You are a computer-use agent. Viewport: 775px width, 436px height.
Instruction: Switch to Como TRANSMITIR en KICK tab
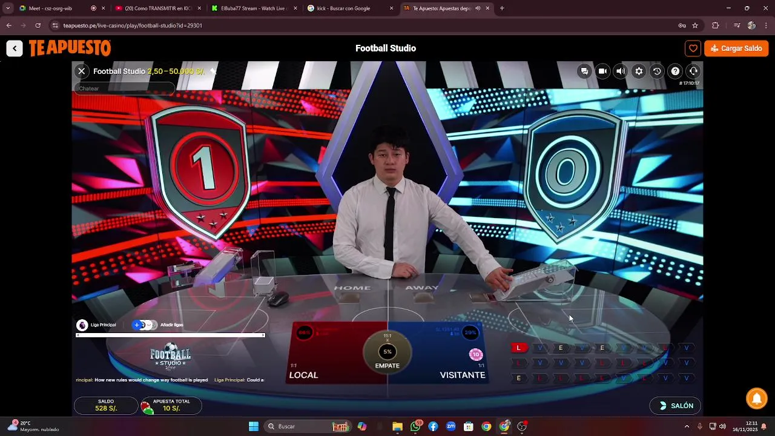pos(157,8)
